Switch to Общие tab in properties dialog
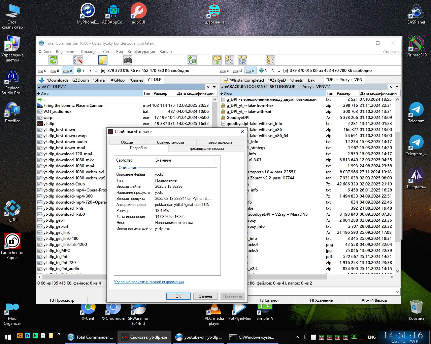This screenshot has height=344, width=431. coord(127,142)
